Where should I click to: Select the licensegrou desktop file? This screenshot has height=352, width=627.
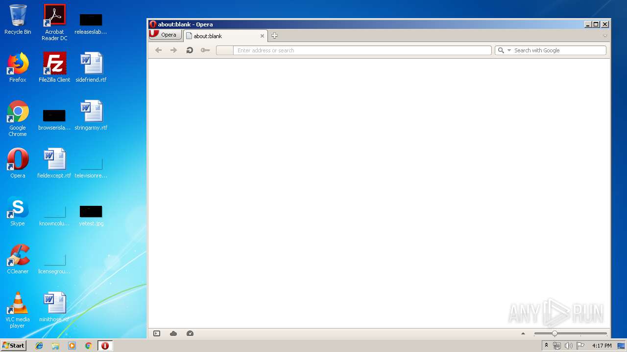coord(54,263)
